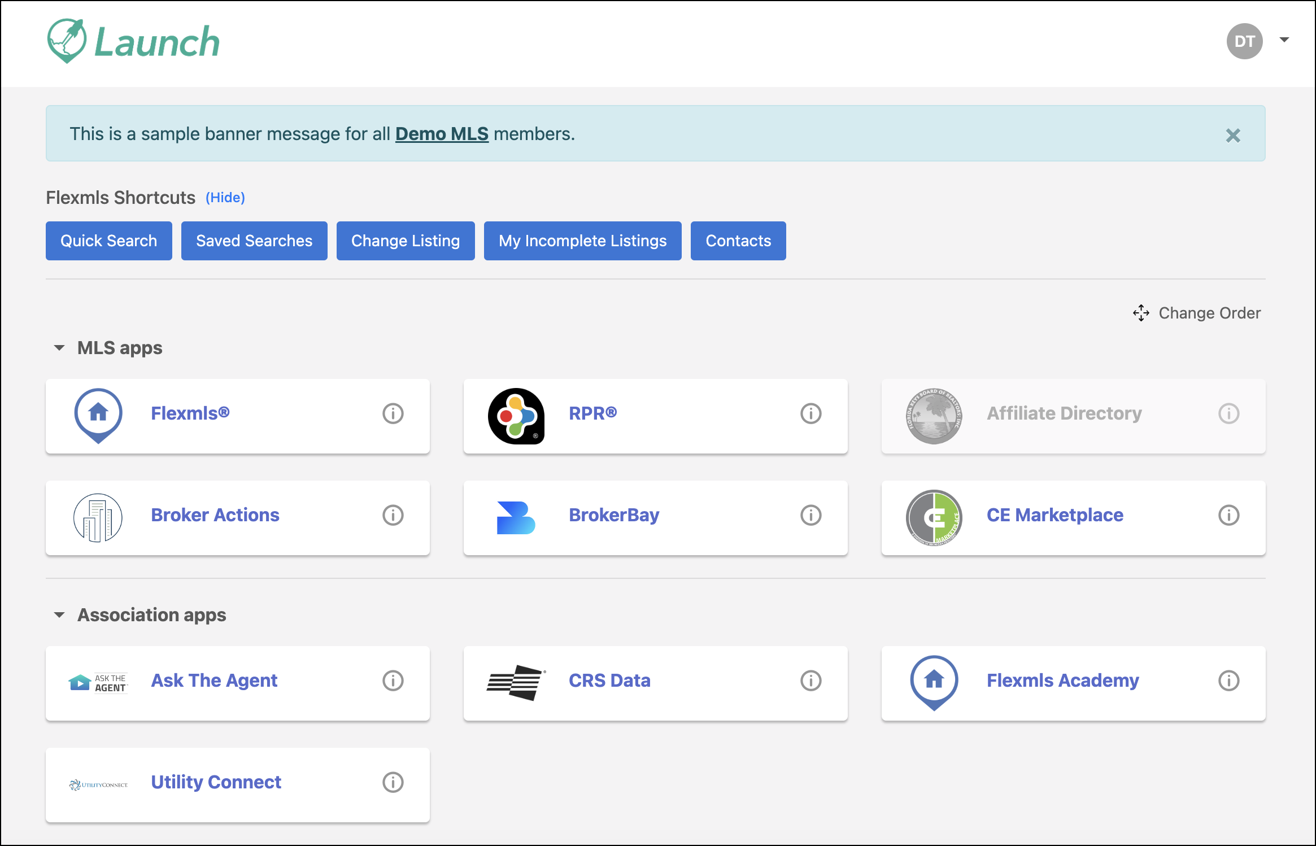Open the Saved Searches shortcut
This screenshot has height=846, width=1316.
coord(254,241)
